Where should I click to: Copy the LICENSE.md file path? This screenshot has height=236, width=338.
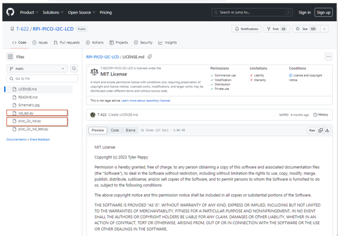[150, 57]
